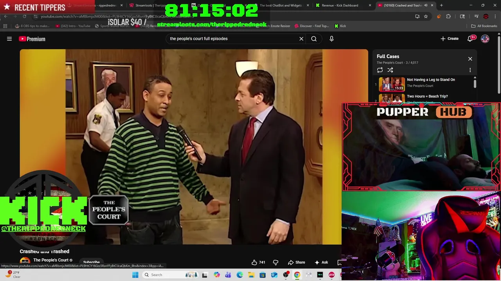Viewport: 501px width, 281px height.
Task: Open 'Discover - Find Top...' bookmark
Action: pyautogui.click(x=311, y=26)
